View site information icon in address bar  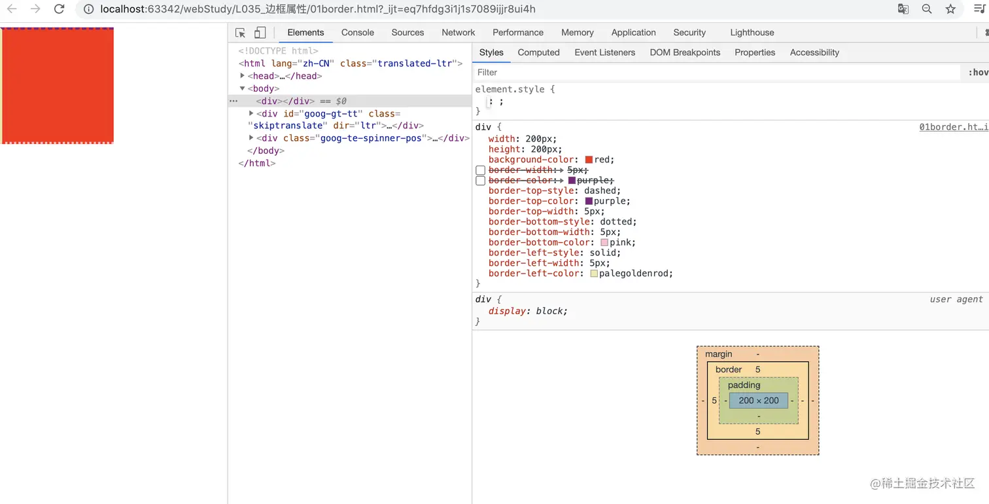pos(89,9)
